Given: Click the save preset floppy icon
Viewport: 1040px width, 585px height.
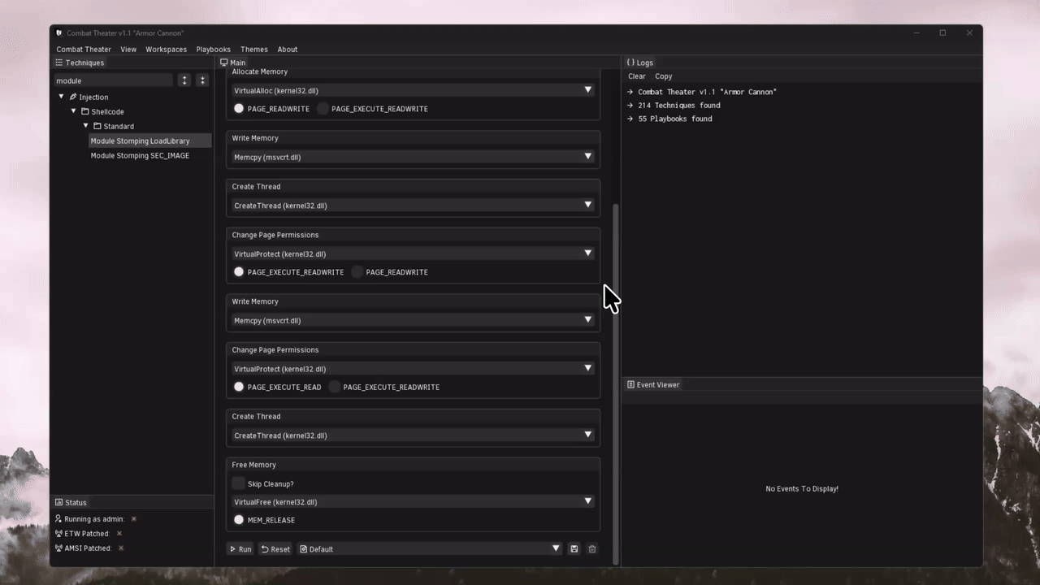Looking at the screenshot, I should [574, 549].
